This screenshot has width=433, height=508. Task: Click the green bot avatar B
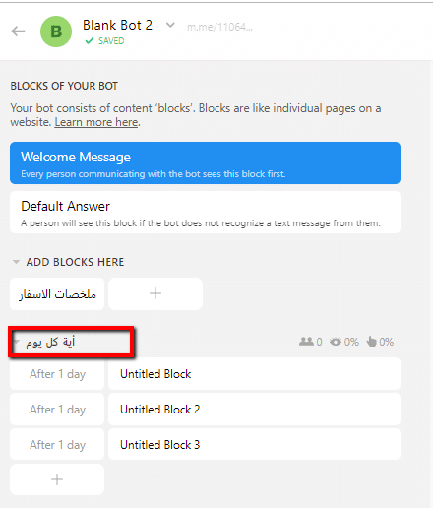pos(56,32)
